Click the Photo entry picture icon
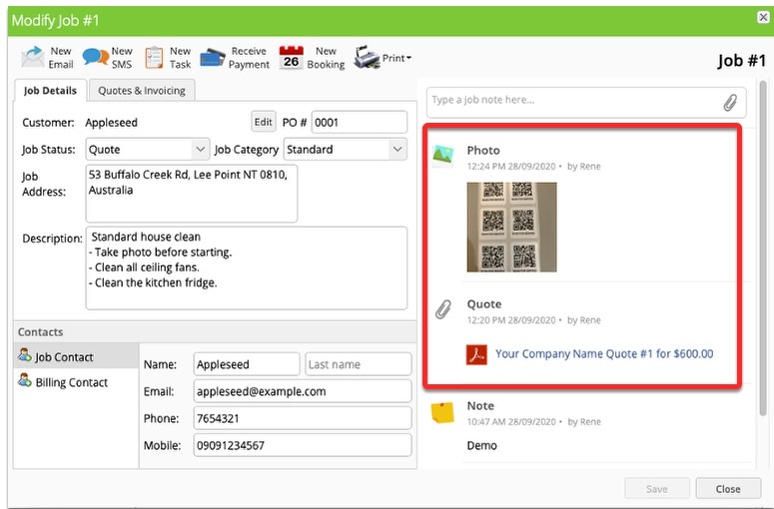Image resolution: width=774 pixels, height=509 pixels. 442,156
